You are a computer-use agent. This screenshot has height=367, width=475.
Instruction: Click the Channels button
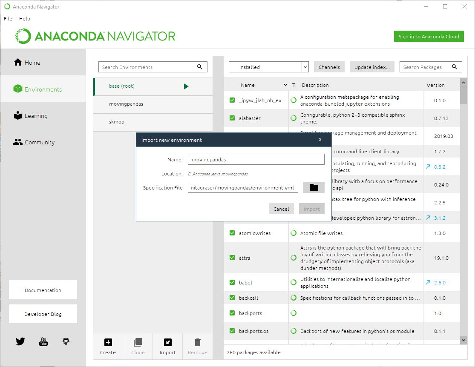coord(329,67)
